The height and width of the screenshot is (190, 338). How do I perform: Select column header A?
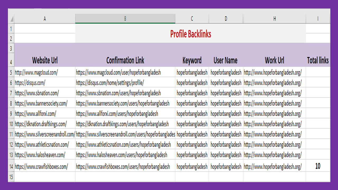44,19
